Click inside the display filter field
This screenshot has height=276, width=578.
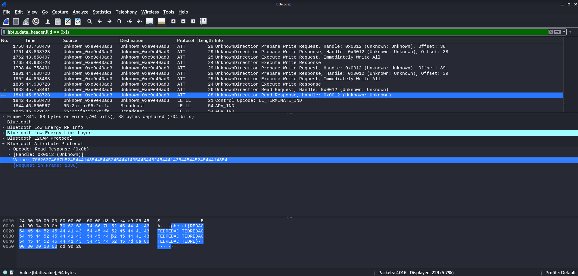click(x=277, y=32)
